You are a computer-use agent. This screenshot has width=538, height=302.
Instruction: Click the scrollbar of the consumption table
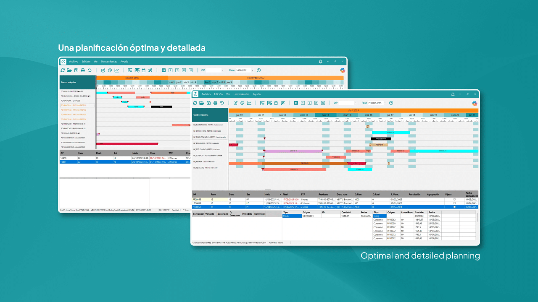click(x=477, y=217)
